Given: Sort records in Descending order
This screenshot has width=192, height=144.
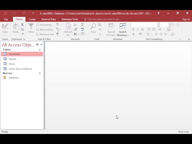Looking at the screenshot, I should pyautogui.click(x=44, y=30).
